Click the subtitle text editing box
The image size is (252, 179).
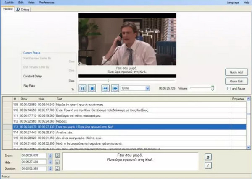tap(130, 161)
